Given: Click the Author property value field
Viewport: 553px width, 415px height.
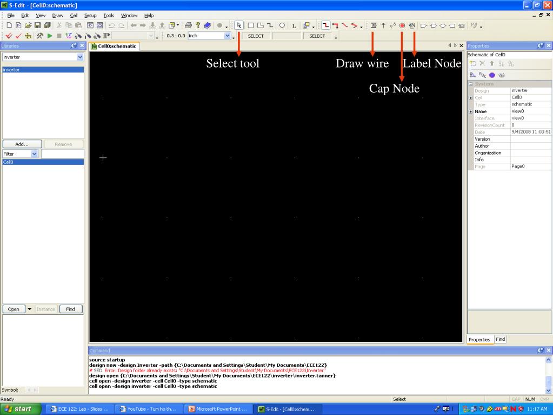Looking at the screenshot, I should pos(531,146).
